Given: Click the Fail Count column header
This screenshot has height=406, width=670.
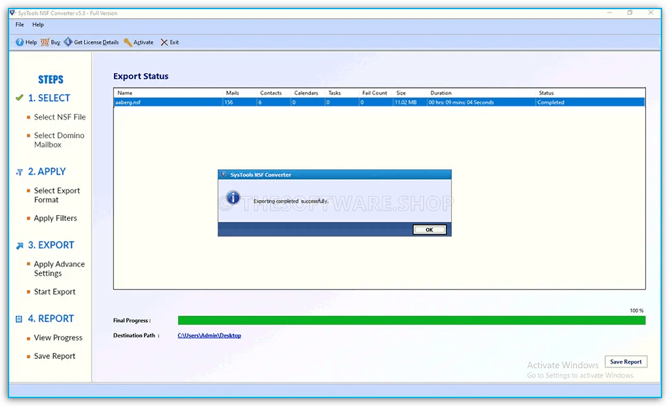Looking at the screenshot, I should 375,93.
